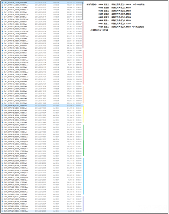Click the file icon for Ch01_20170621_090000_115959_3.avi
The height and width of the screenshot is (214, 169).
2,211
